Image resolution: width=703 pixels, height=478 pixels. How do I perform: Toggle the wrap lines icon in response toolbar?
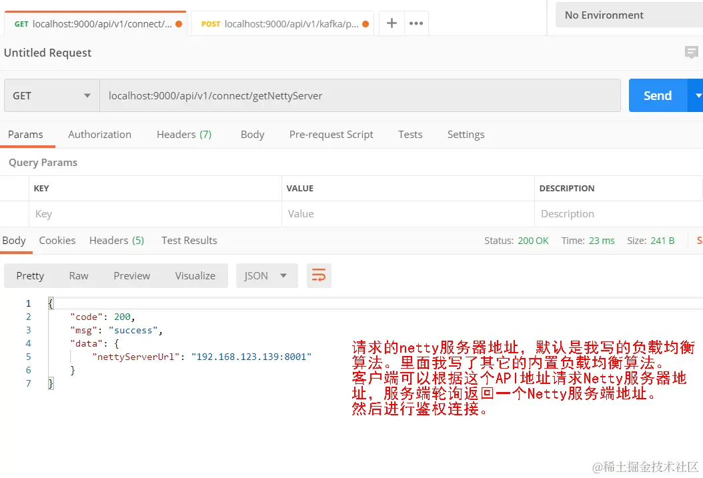coord(319,275)
